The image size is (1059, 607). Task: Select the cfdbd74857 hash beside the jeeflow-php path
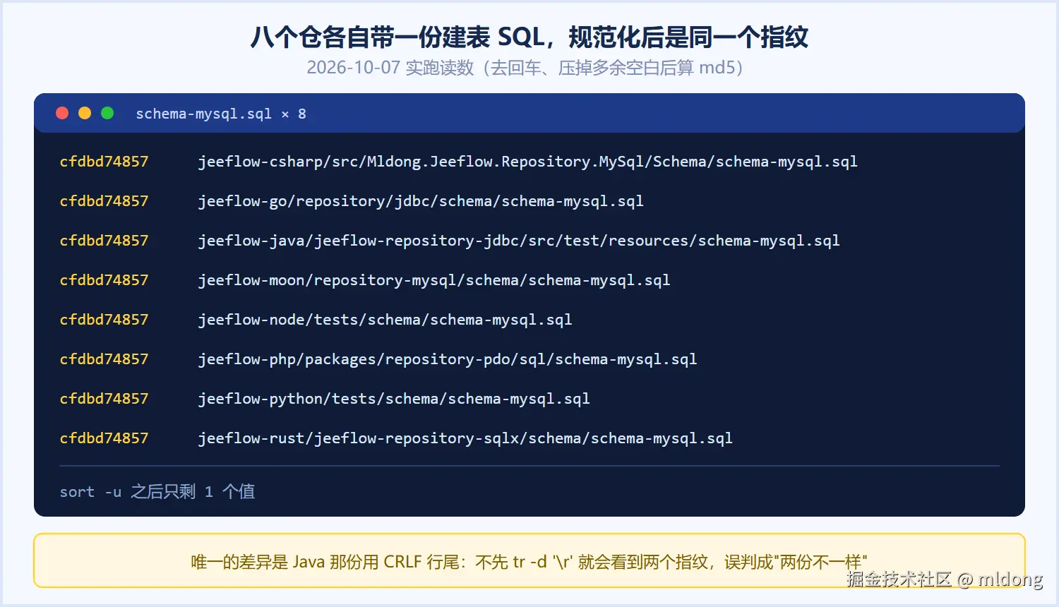(104, 359)
